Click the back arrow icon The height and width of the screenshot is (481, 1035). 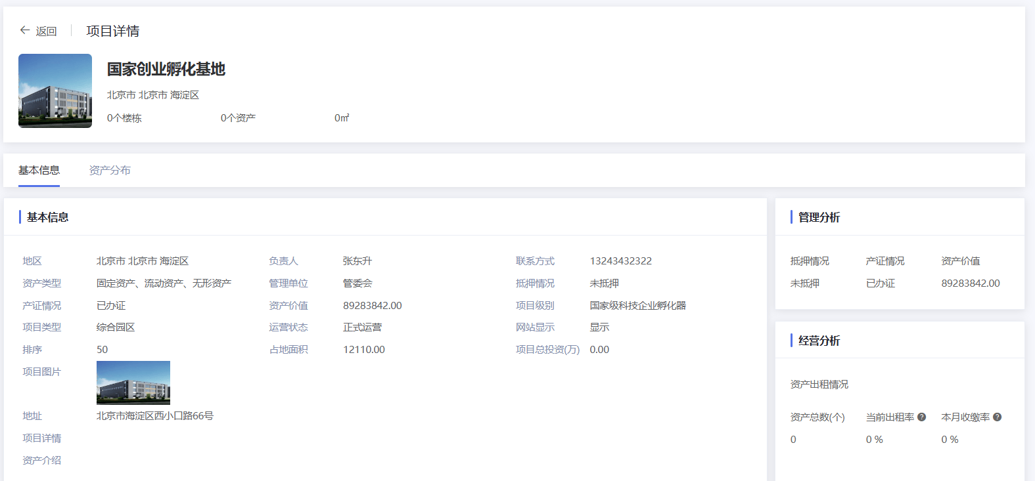pyautogui.click(x=25, y=30)
